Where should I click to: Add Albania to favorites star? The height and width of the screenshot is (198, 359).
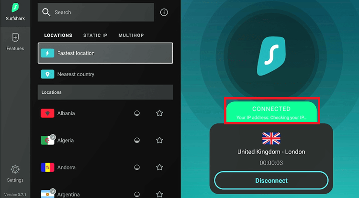click(159, 113)
